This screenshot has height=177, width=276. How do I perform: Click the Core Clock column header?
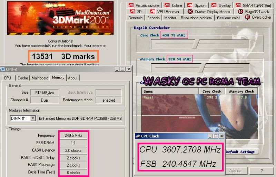pos(212,91)
